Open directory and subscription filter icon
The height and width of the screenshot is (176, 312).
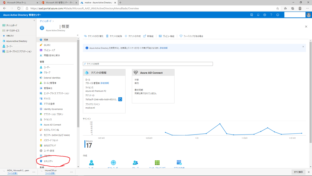pos(252,15)
